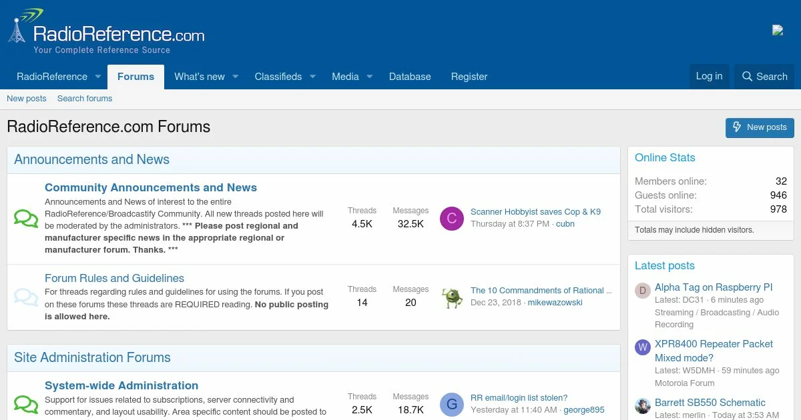Open Community Announcements and News forum
This screenshot has height=420, width=801.
pos(151,188)
